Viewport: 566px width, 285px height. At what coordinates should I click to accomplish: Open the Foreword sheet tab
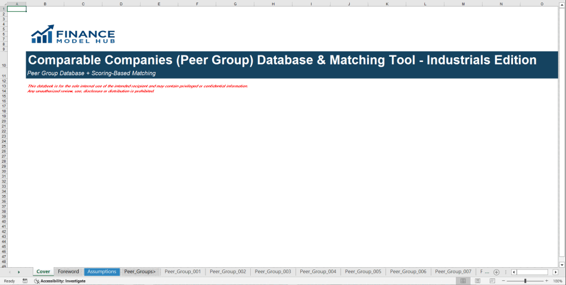tap(68, 272)
